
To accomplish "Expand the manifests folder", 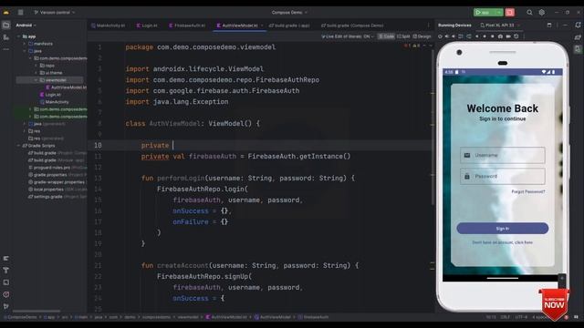I will [x=25, y=44].
